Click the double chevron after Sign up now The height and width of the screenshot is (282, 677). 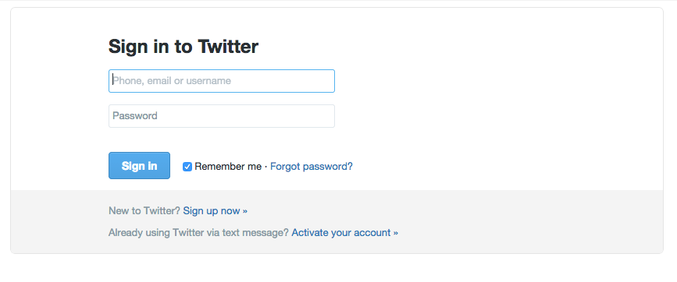pos(245,211)
